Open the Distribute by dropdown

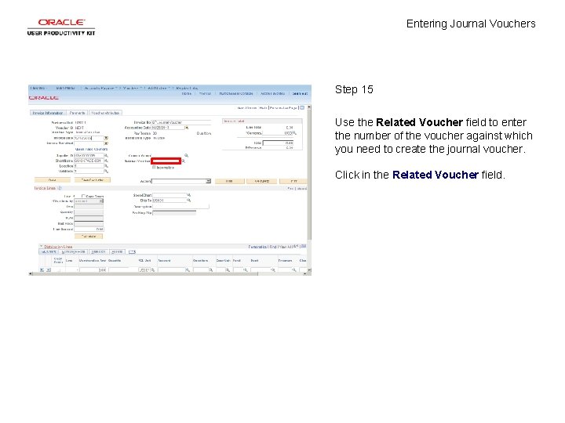point(89,201)
